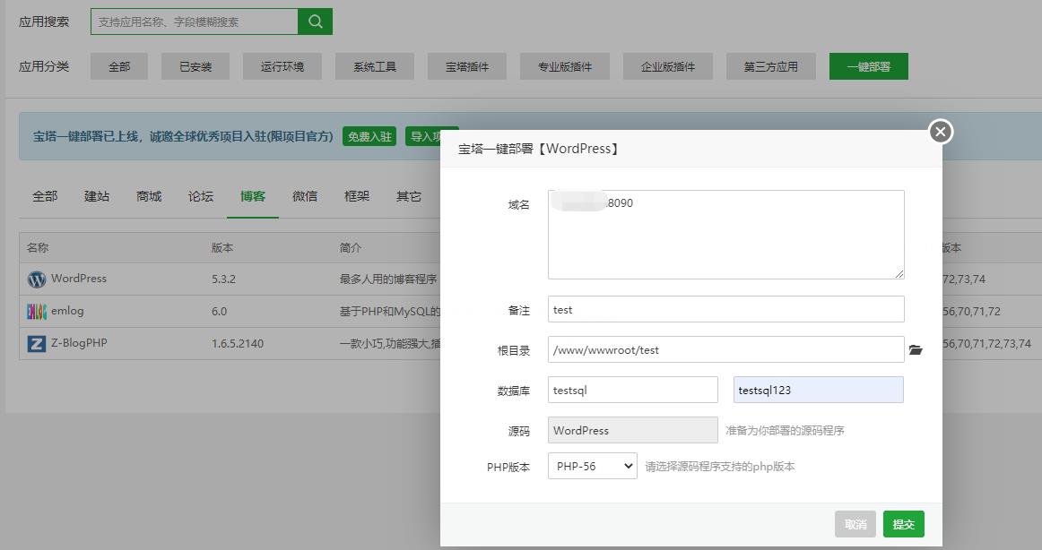Open the PHP-56 version dropdown
Viewport: 1042px width, 550px height.
click(x=593, y=466)
